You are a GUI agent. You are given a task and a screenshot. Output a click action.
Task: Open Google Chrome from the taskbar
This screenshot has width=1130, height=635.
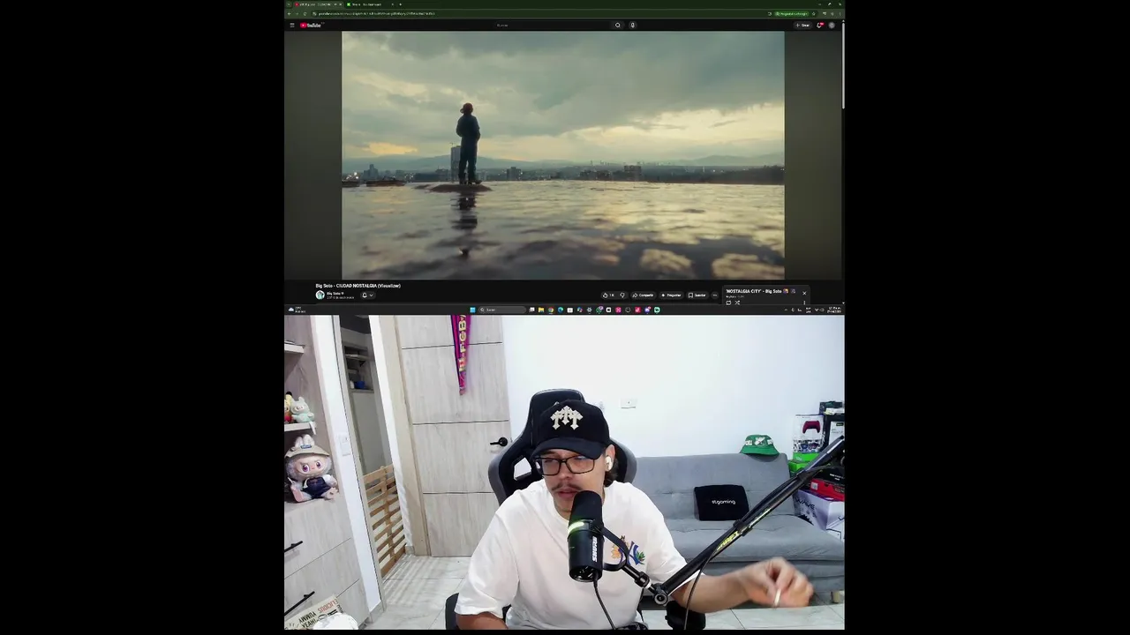pyautogui.click(x=551, y=310)
